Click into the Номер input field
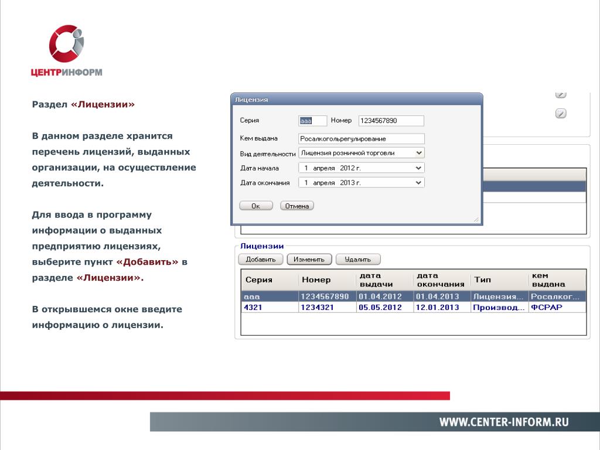 391,121
